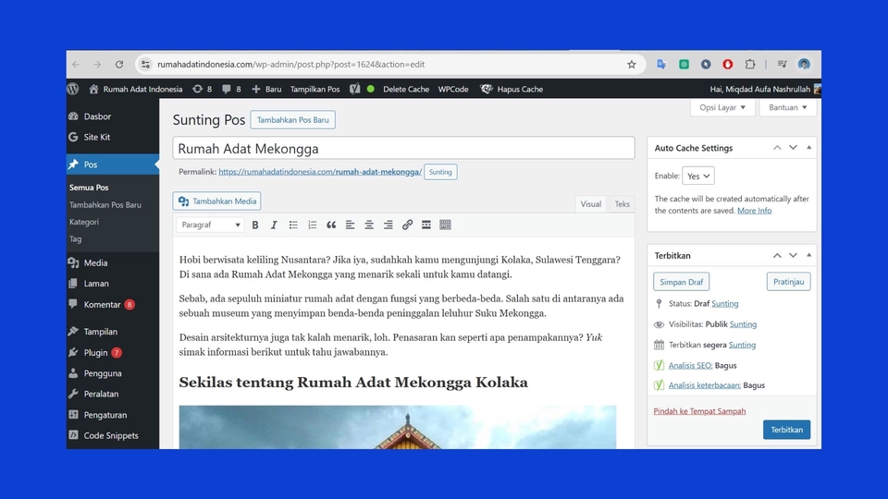
Task: Toggle the toolbar (kitchen sink) icon
Action: coord(445,225)
